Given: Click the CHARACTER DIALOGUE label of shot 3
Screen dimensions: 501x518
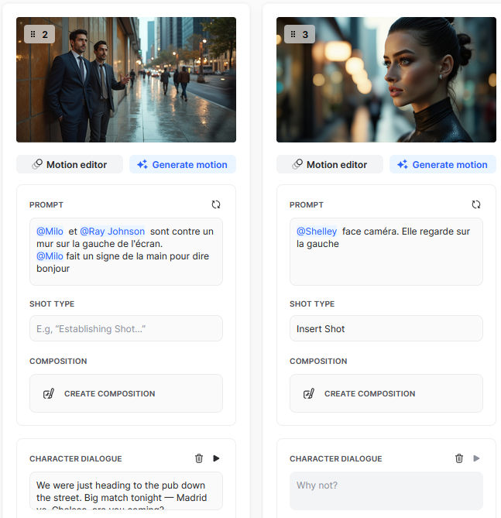Looking at the screenshot, I should coord(336,458).
